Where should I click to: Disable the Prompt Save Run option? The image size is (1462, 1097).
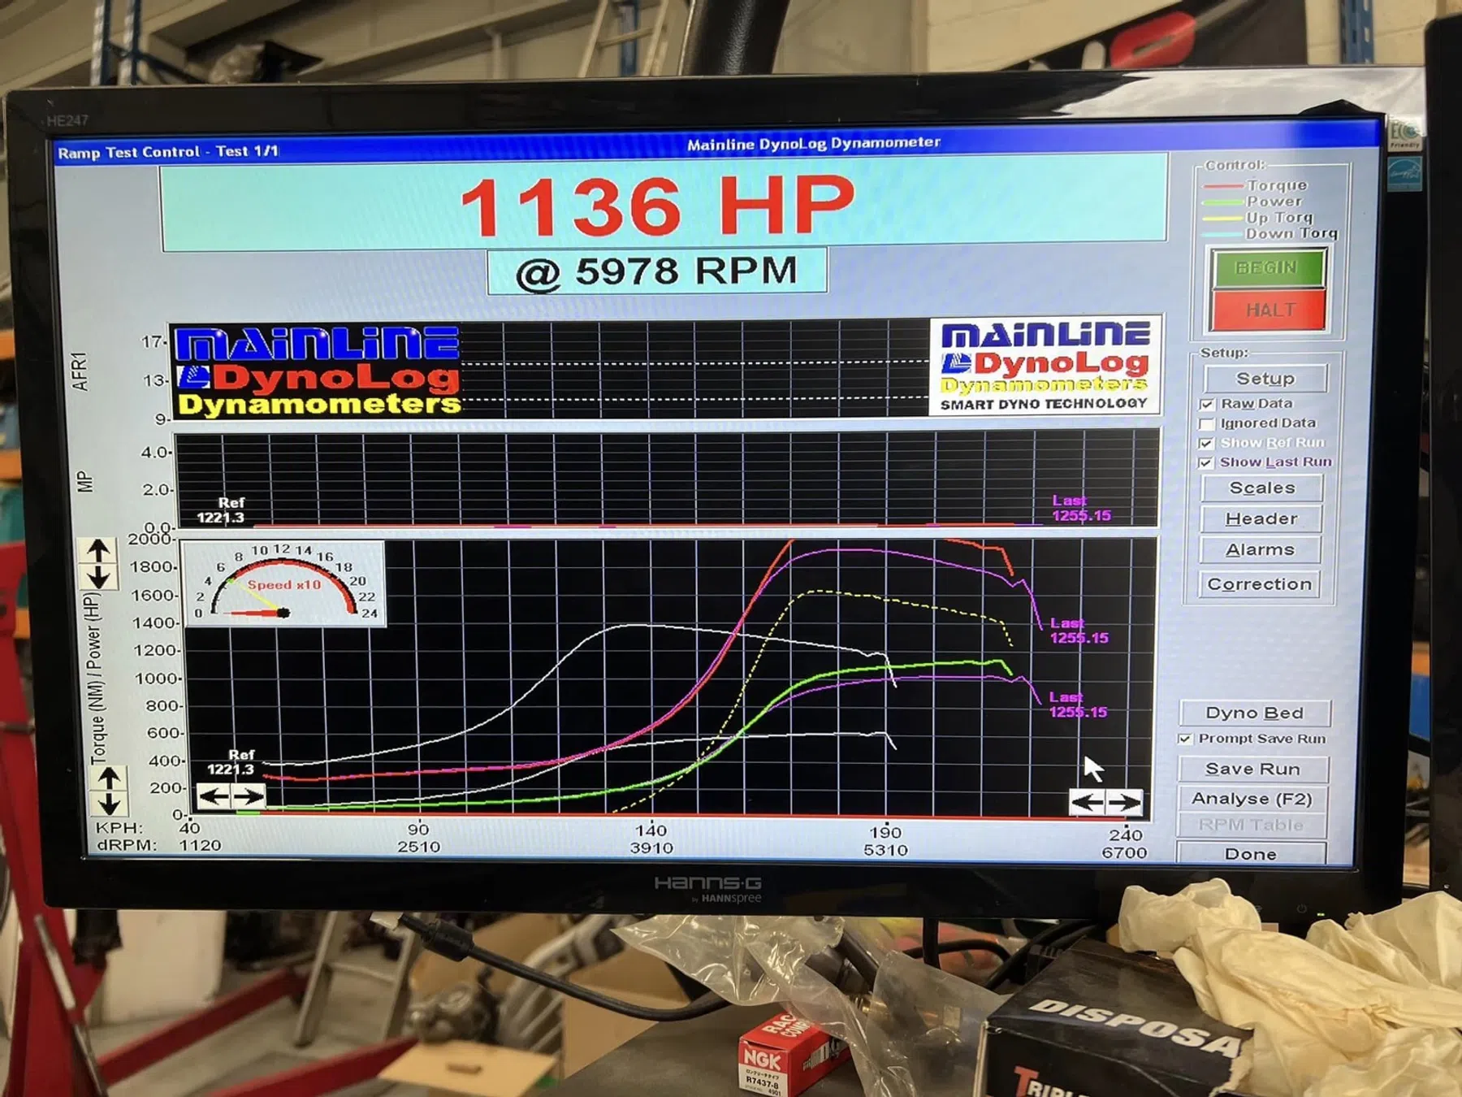pyautogui.click(x=1185, y=739)
